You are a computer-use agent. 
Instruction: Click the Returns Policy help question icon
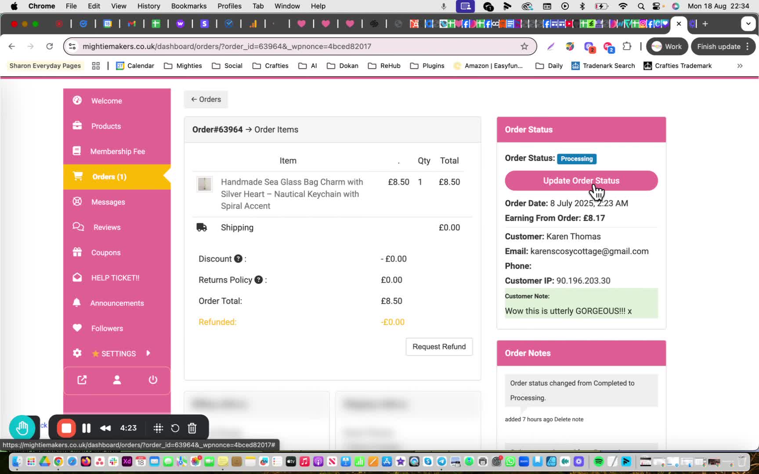(259, 280)
